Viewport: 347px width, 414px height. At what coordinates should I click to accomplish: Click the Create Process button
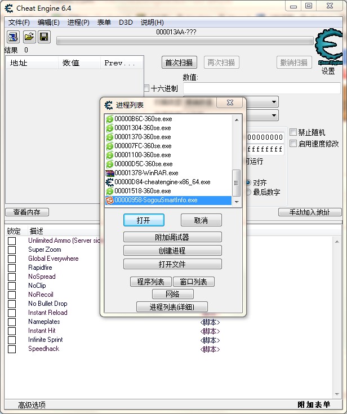click(x=172, y=250)
